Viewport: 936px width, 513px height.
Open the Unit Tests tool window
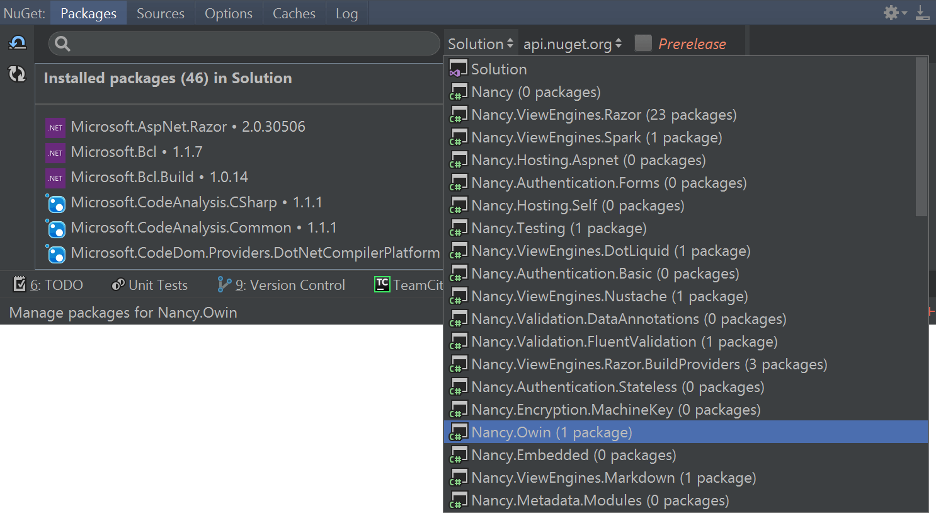click(x=149, y=285)
